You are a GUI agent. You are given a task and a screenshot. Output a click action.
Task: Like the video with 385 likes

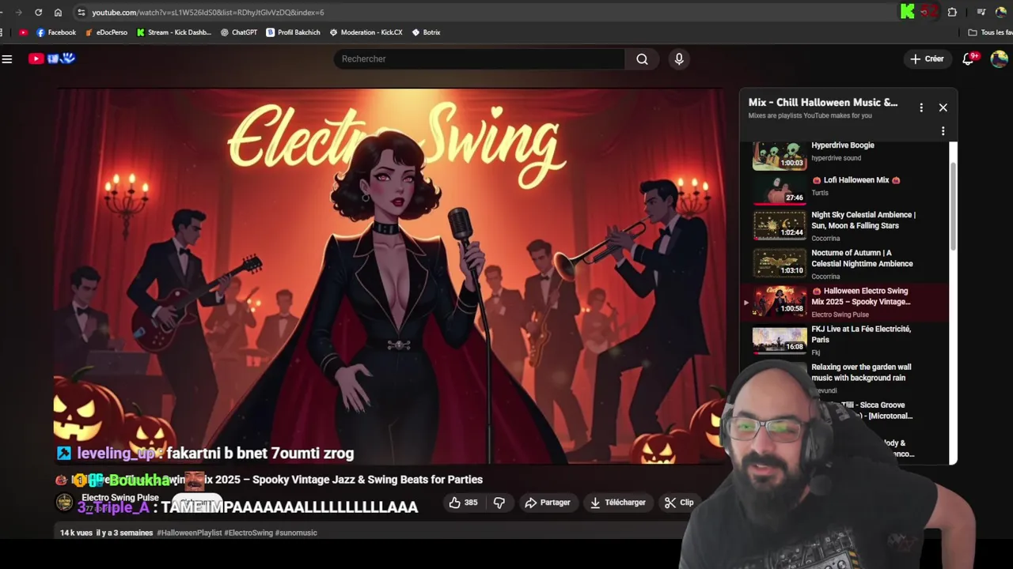(x=464, y=503)
